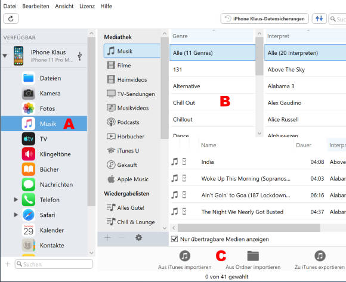Open Safari in the device sidebar

point(44,215)
